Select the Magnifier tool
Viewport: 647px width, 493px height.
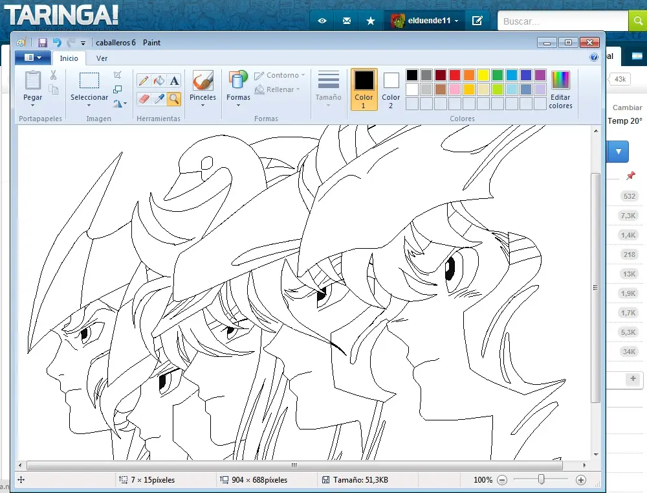174,98
